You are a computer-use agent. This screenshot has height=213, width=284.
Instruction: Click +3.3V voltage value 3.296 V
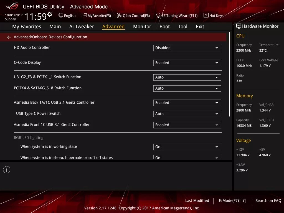point(242,170)
